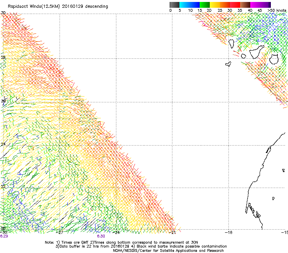Click the La Palma island outline
The width and height of the screenshot is (288, 253).
tap(231, 44)
